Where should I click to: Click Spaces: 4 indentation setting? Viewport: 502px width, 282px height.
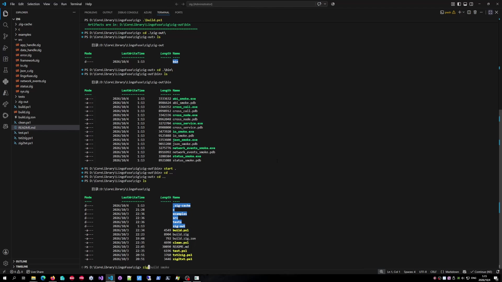tap(409, 272)
